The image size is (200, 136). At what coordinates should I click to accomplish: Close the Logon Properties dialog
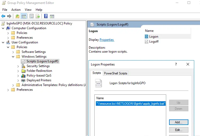(188, 64)
